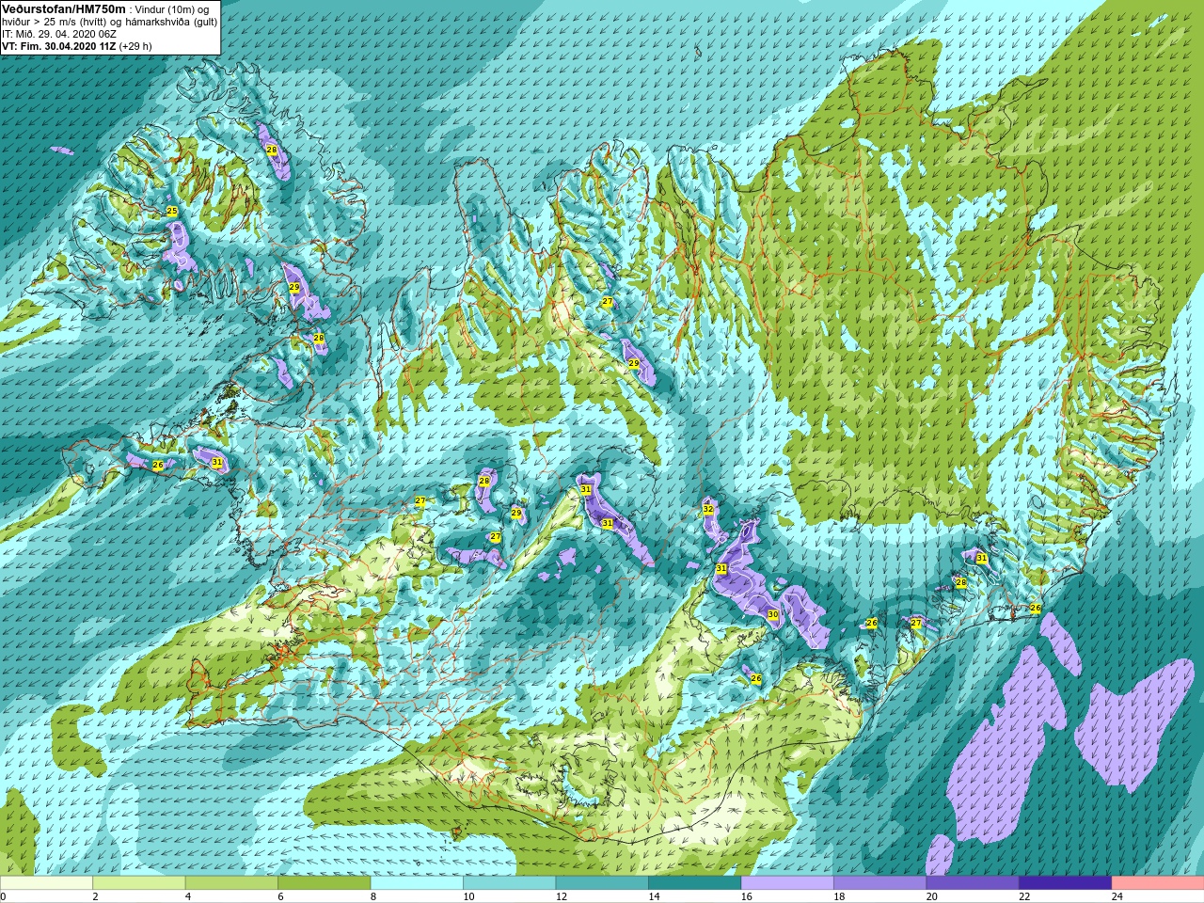Pick the 22–24 dark indigo scale swatch
This screenshot has width=1204, height=903.
click(x=1065, y=883)
